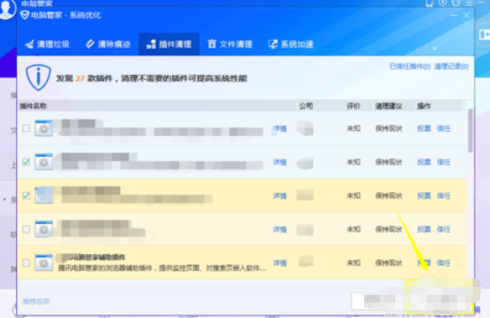The image size is (490, 318).
Task: Uncheck the third highlighted plugin's checkbox
Action: 26,196
